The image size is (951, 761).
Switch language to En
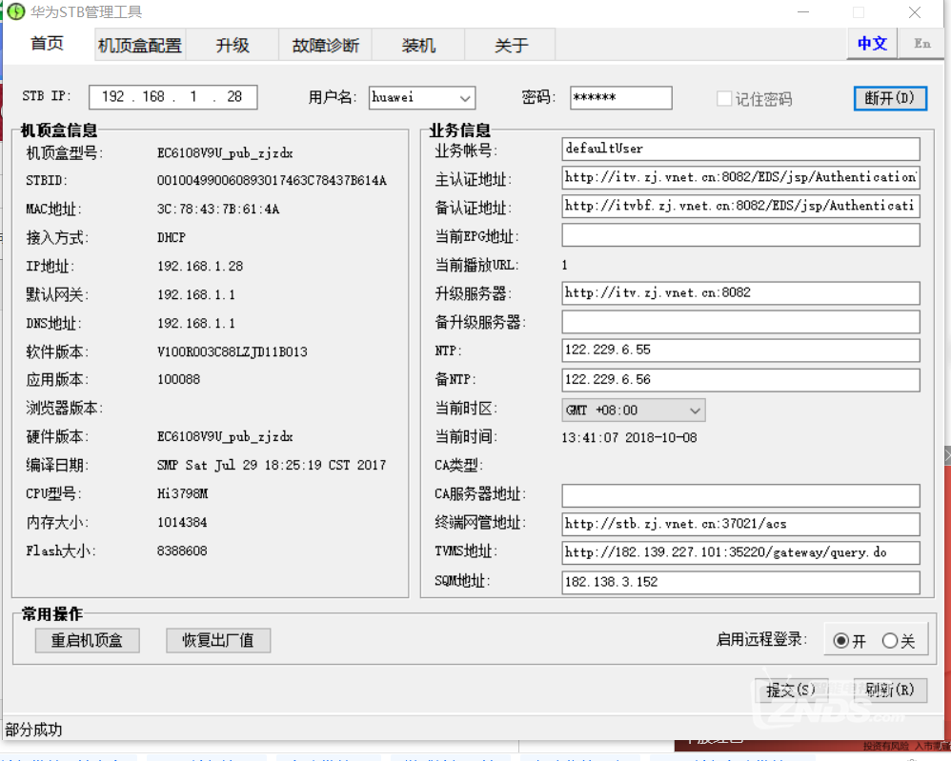pyautogui.click(x=921, y=44)
